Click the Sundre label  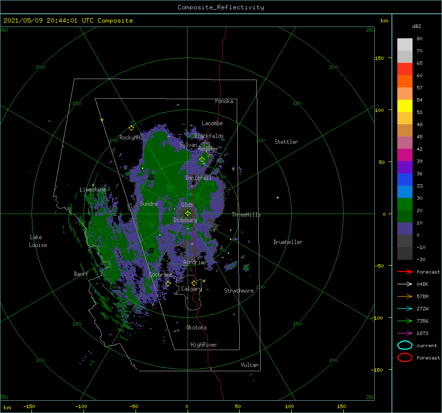coord(149,204)
